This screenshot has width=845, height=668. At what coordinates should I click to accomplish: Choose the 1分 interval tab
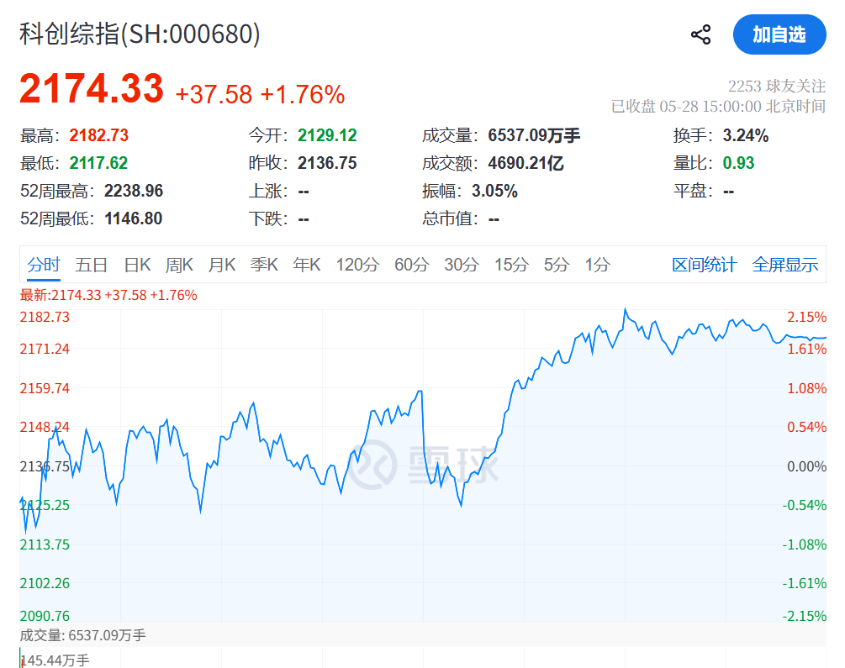(x=598, y=265)
